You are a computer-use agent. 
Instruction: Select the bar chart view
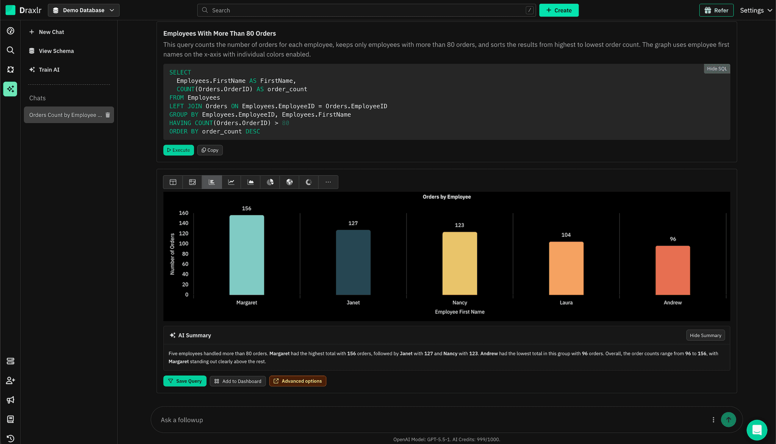212,182
